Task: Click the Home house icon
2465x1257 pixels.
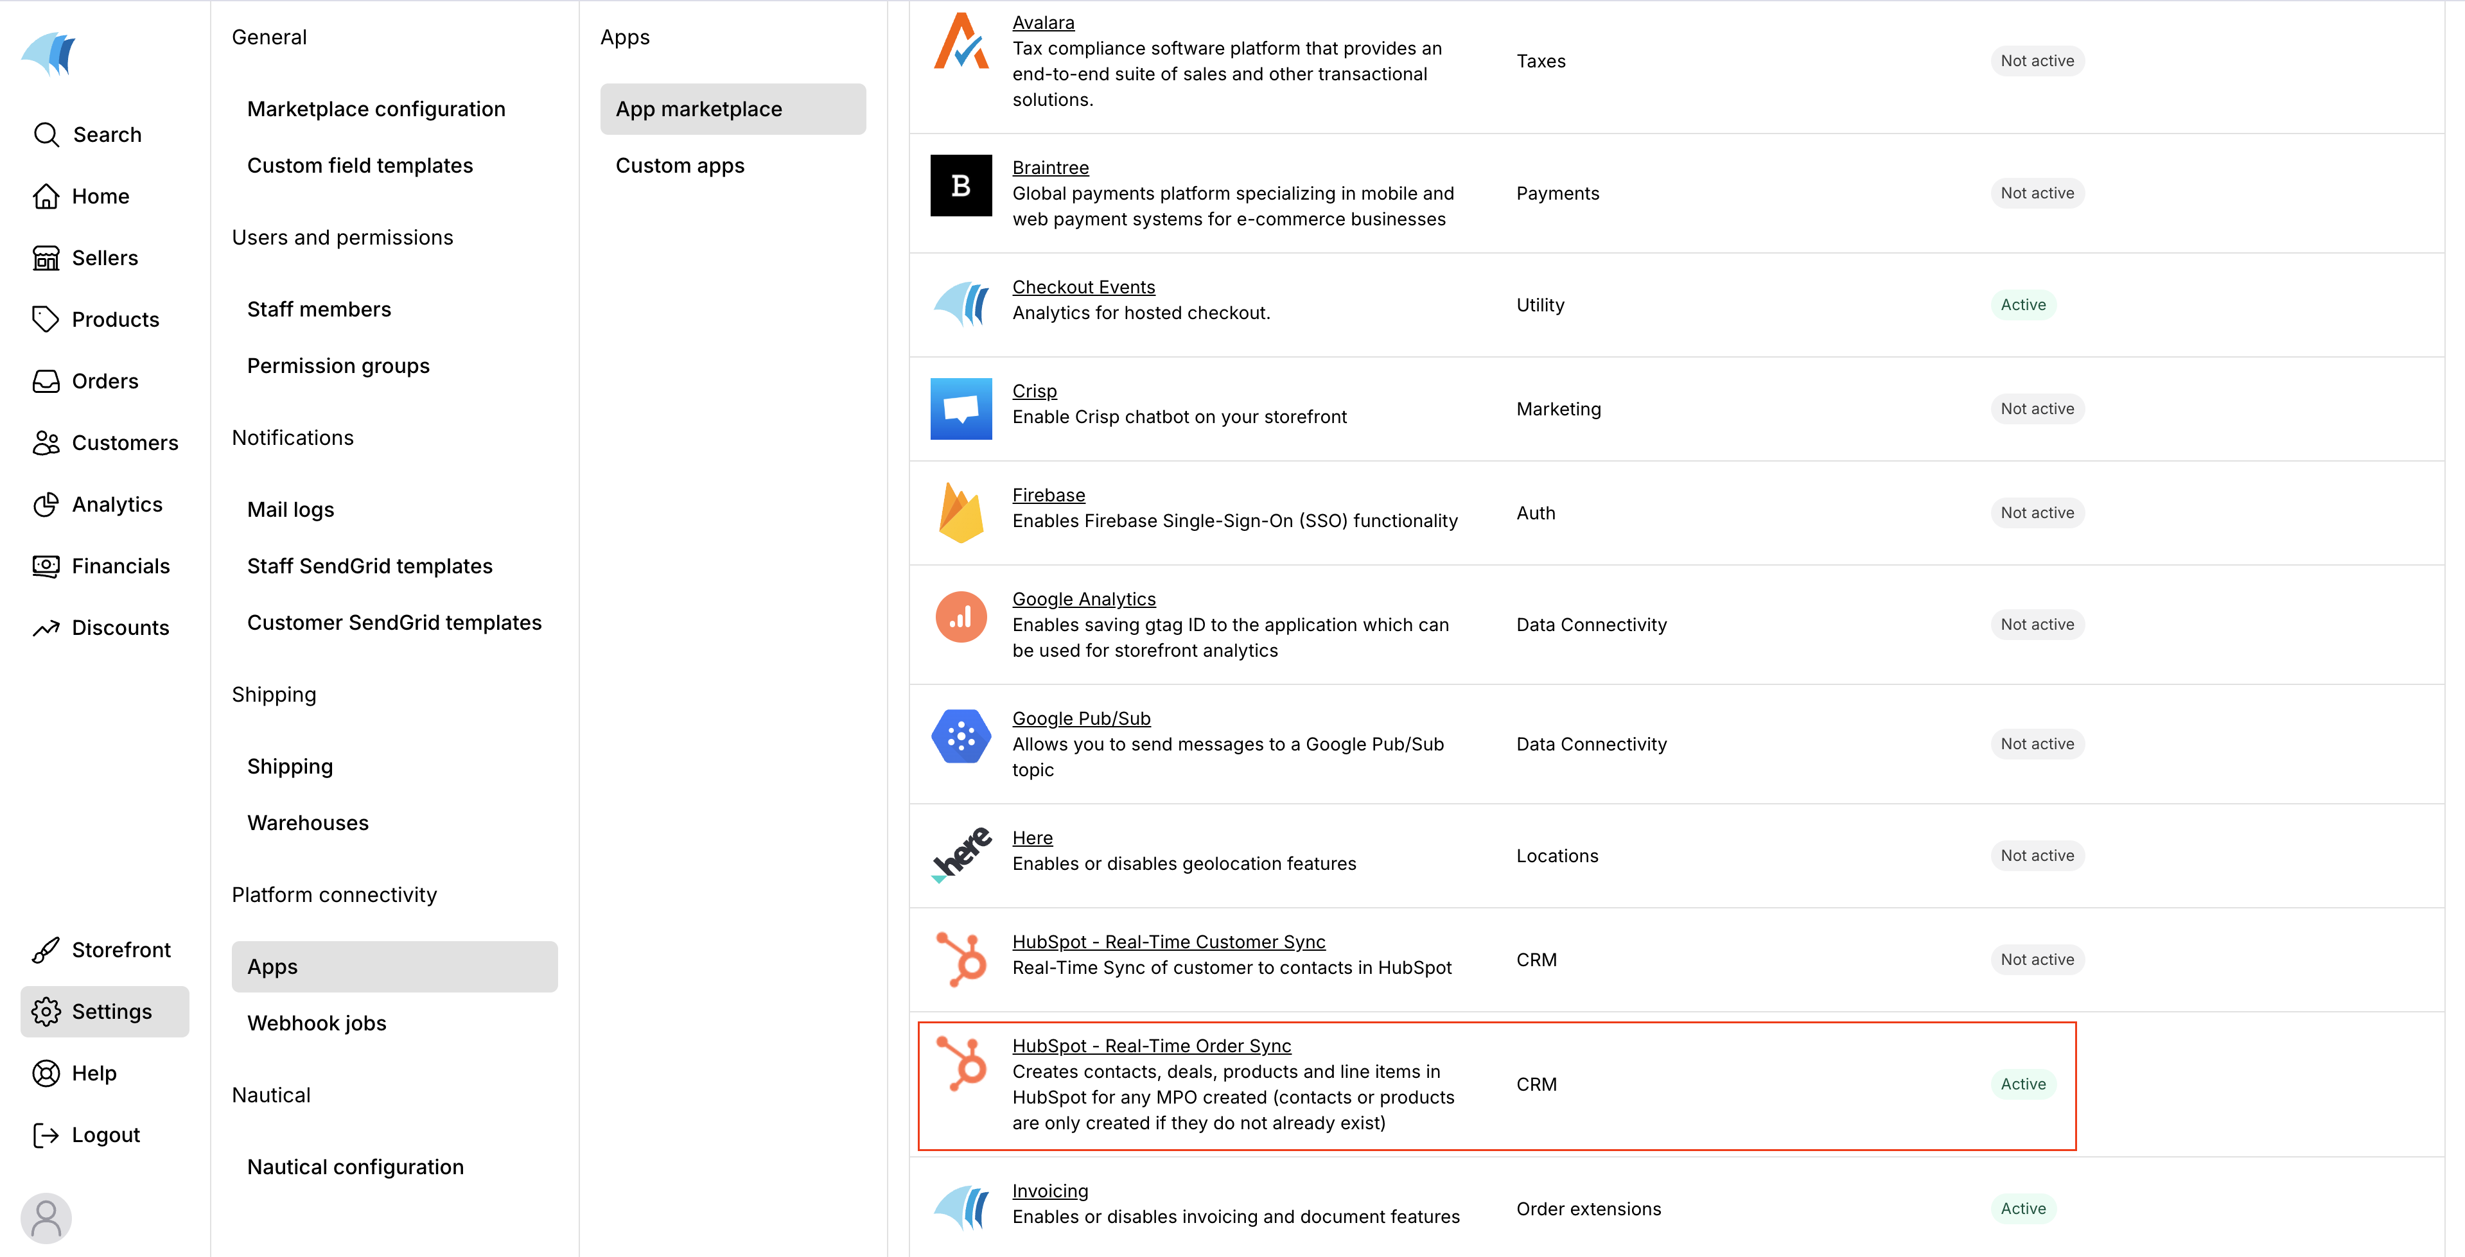Action: (46, 196)
